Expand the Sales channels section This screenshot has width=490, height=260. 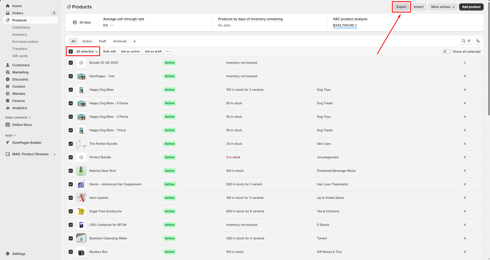[x=18, y=118]
